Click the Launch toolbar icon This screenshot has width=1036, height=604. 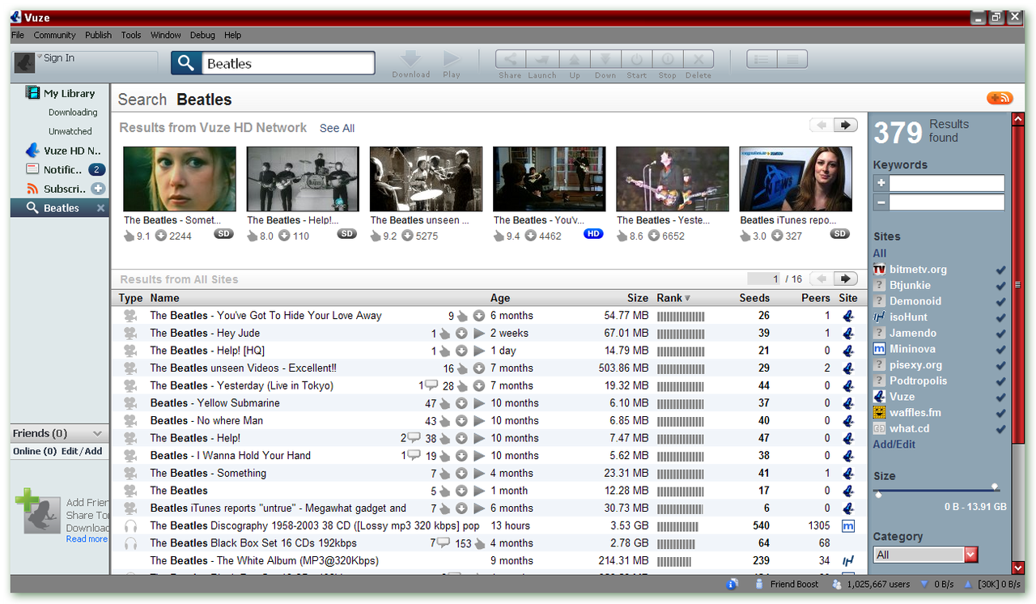[x=542, y=59]
